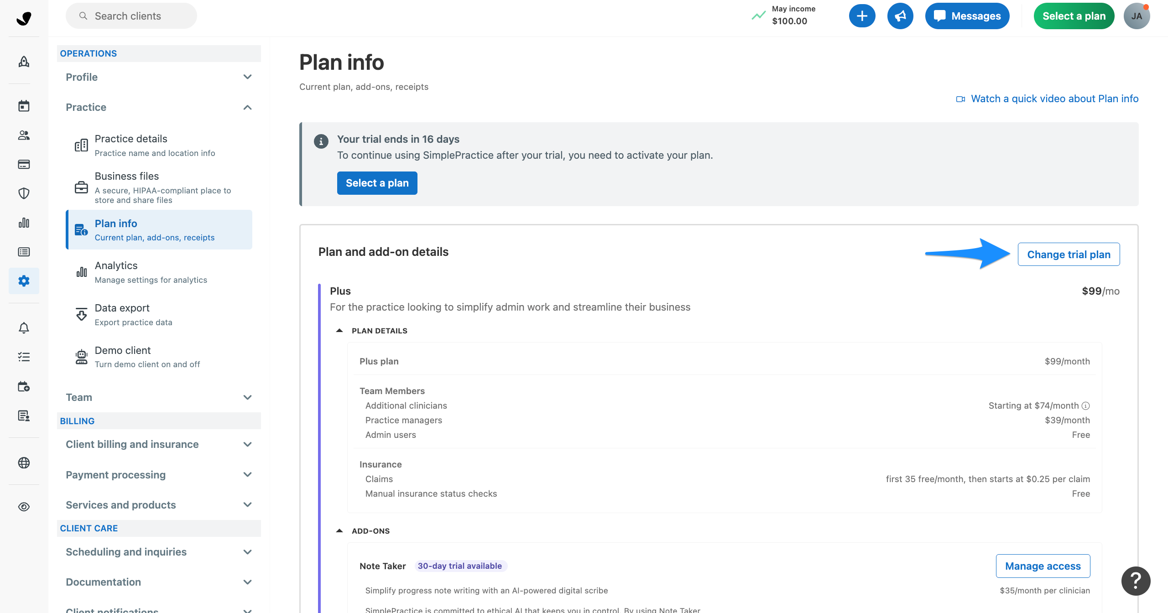The height and width of the screenshot is (613, 1168).
Task: Click the Demo client robot icon
Action: [81, 357]
